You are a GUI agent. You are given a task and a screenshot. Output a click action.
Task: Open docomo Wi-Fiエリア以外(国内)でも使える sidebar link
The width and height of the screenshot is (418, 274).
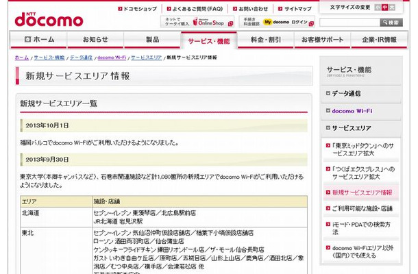point(361,251)
